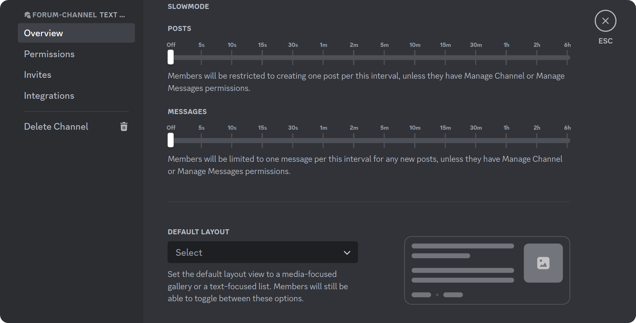636x323 pixels.
Task: Switch to the Permissions tab
Action: click(49, 54)
